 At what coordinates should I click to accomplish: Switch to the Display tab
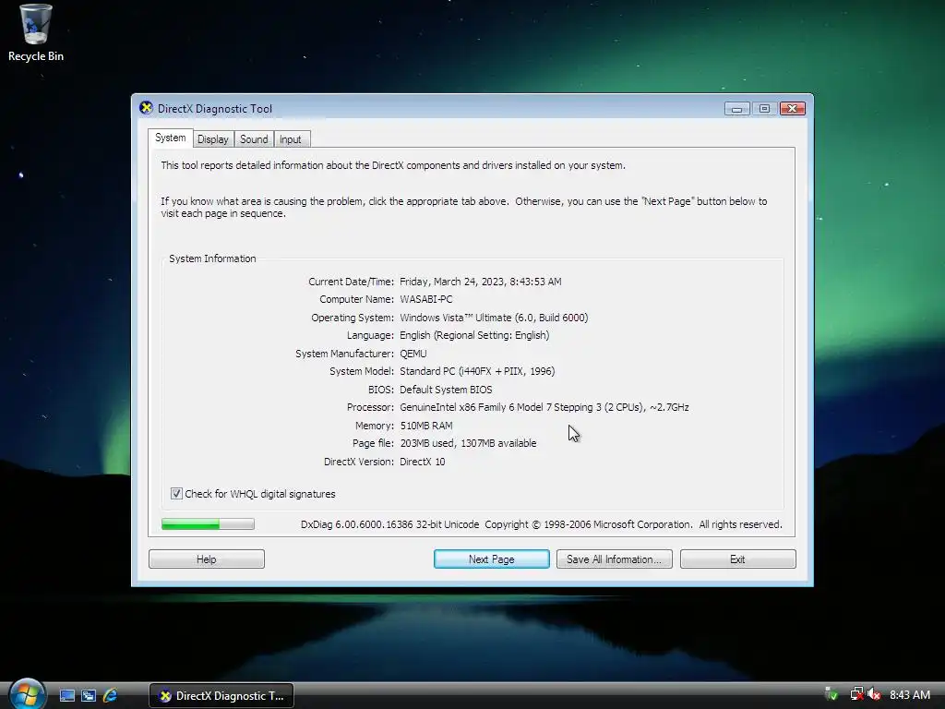[213, 139]
